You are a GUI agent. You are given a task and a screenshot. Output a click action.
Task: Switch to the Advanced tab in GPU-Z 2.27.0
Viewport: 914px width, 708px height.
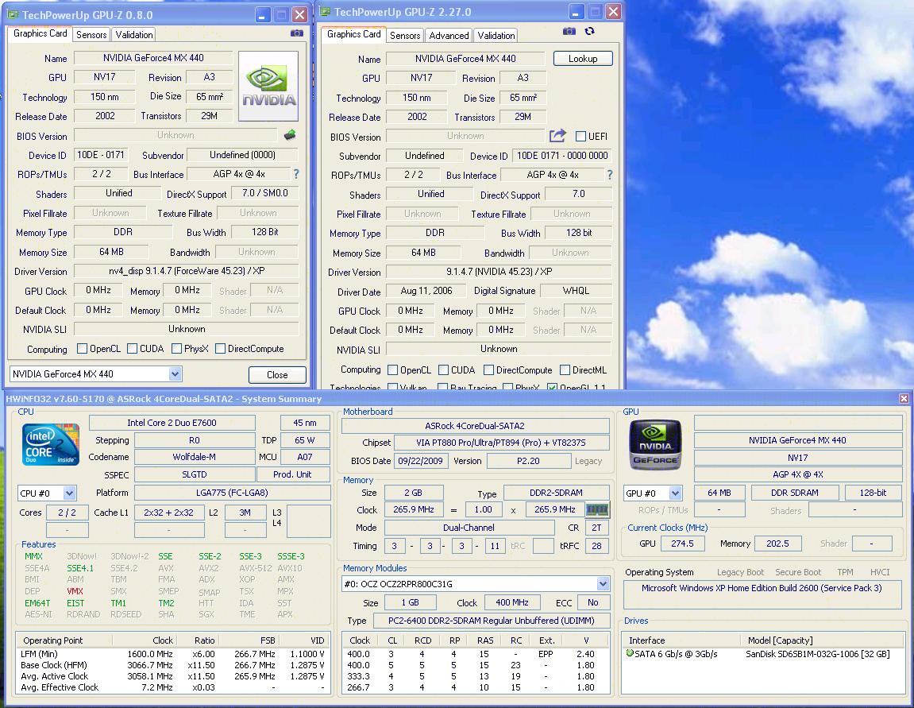pos(449,35)
